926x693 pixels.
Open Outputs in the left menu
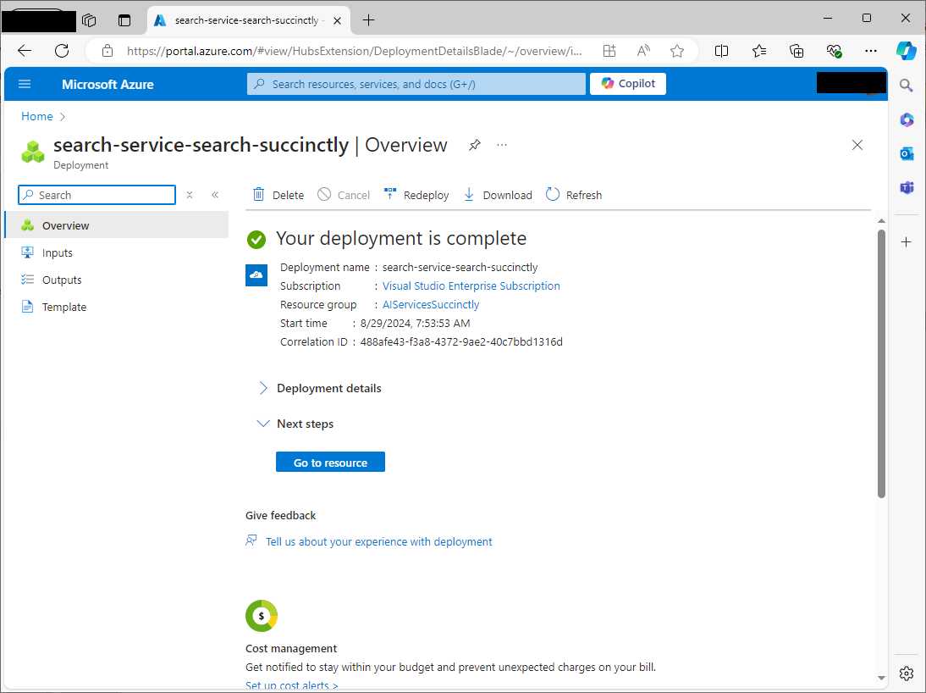(x=116, y=280)
